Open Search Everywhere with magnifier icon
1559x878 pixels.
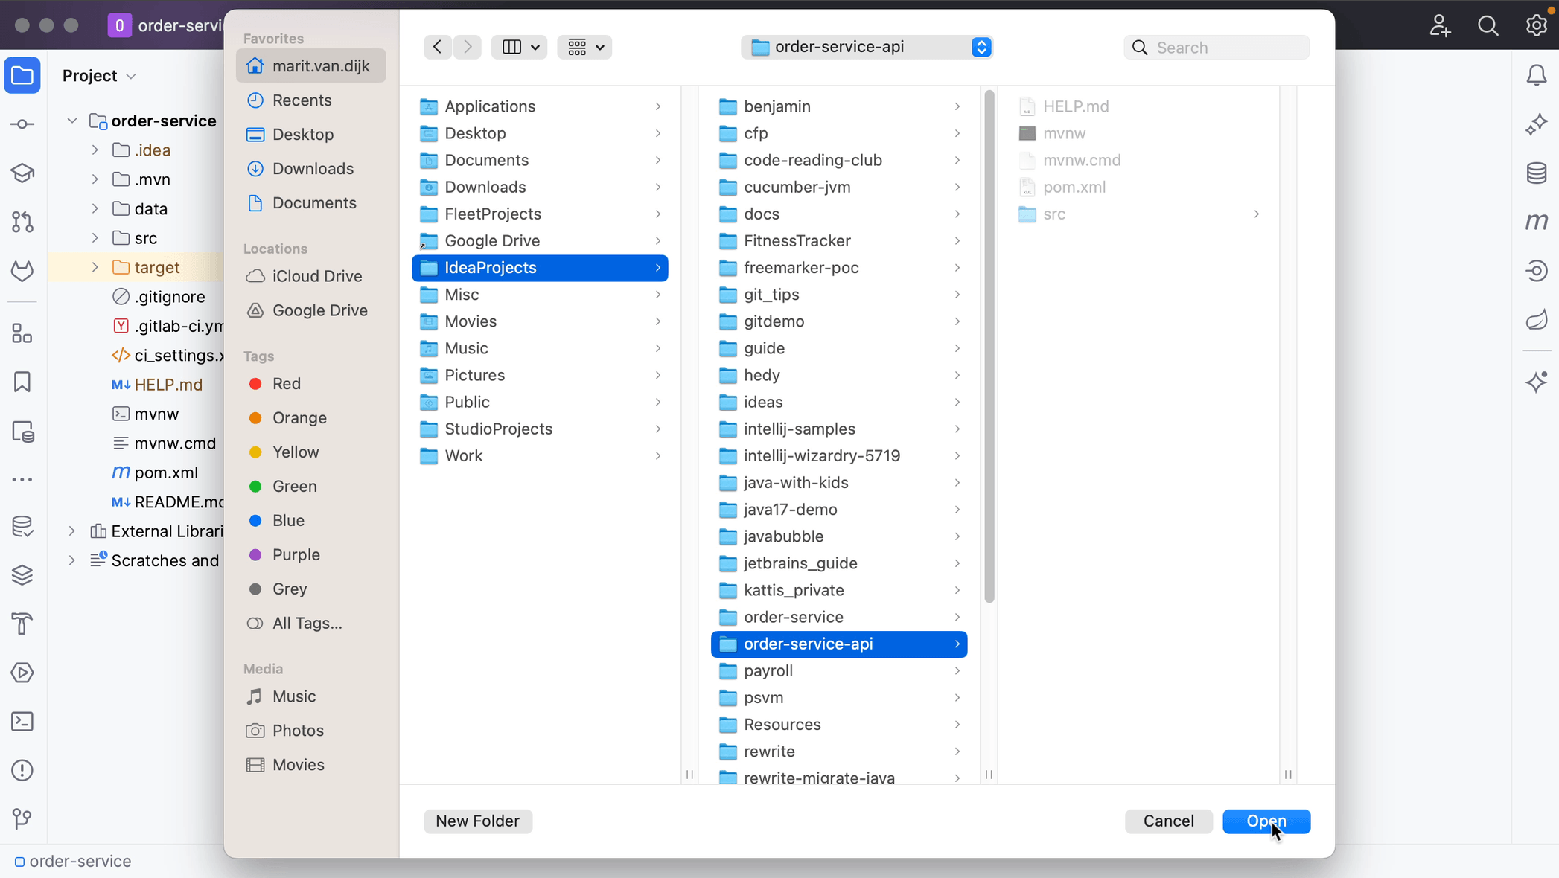[x=1488, y=25]
